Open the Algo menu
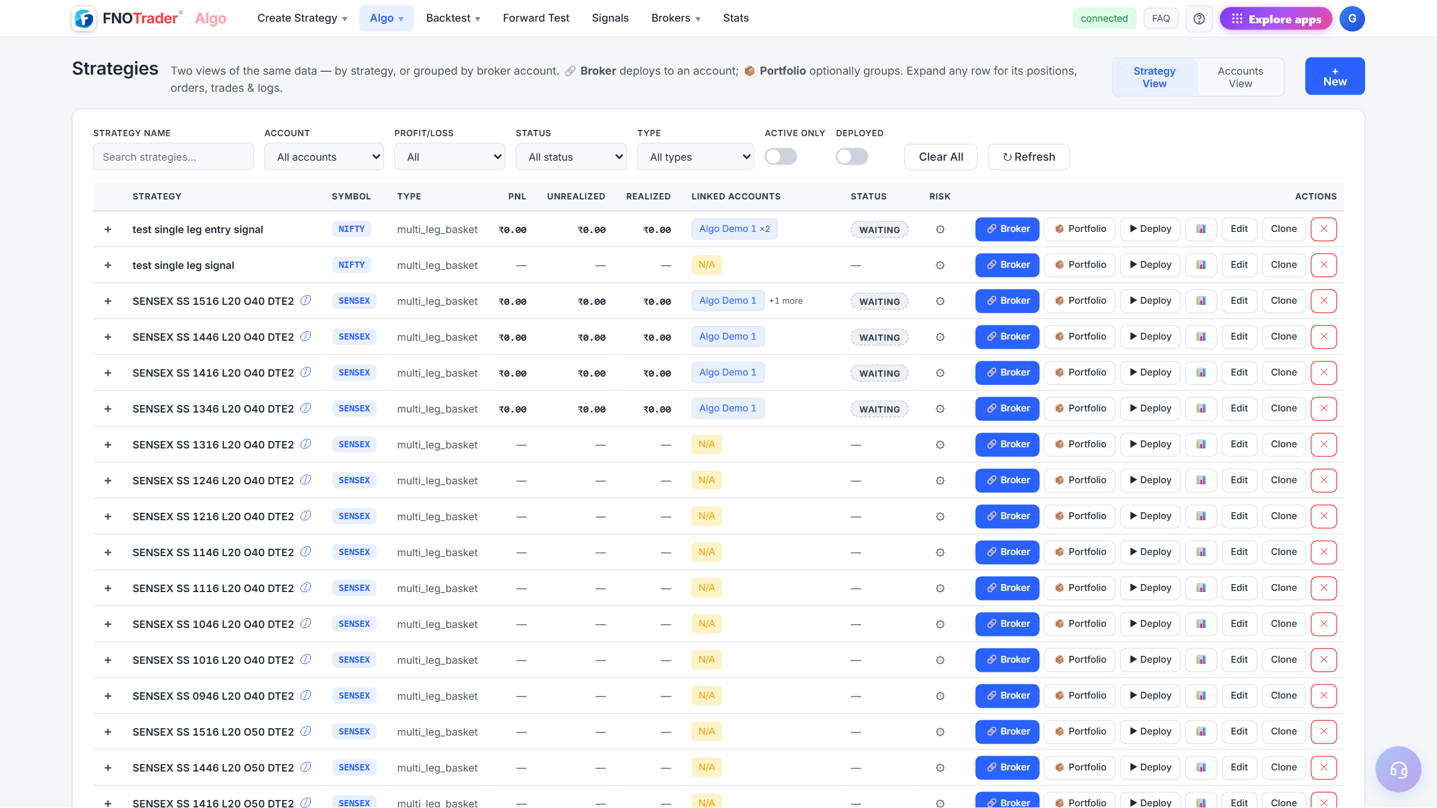 coord(387,18)
